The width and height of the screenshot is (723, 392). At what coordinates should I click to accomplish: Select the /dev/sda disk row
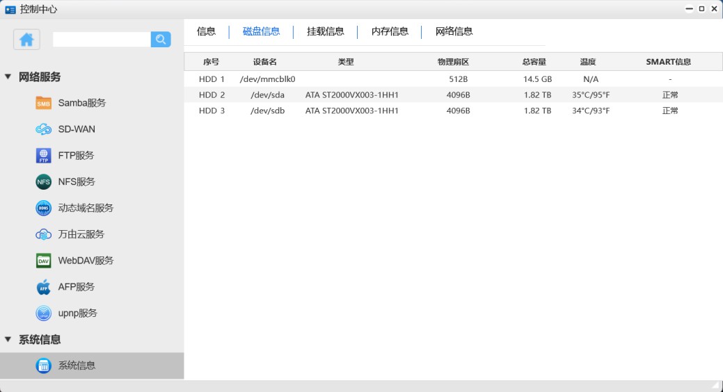pos(267,95)
